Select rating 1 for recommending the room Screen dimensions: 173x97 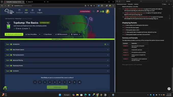pos(35,82)
